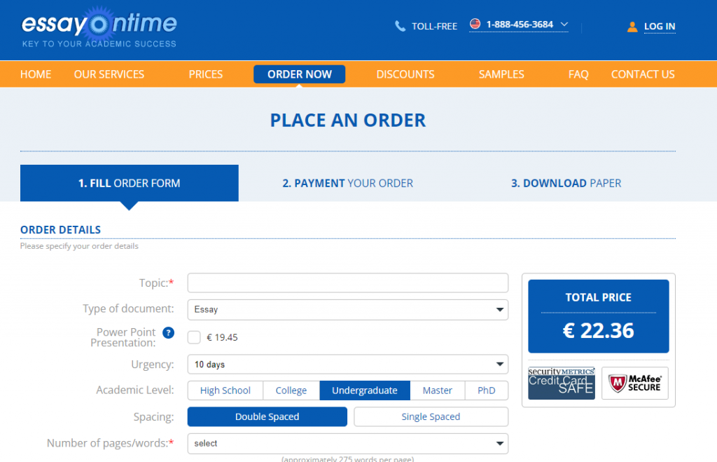Expand the phone number country chevron

(x=564, y=25)
